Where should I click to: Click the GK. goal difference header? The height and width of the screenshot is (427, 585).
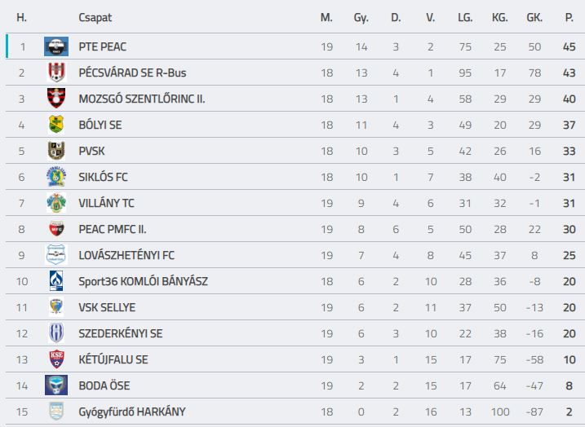(534, 17)
